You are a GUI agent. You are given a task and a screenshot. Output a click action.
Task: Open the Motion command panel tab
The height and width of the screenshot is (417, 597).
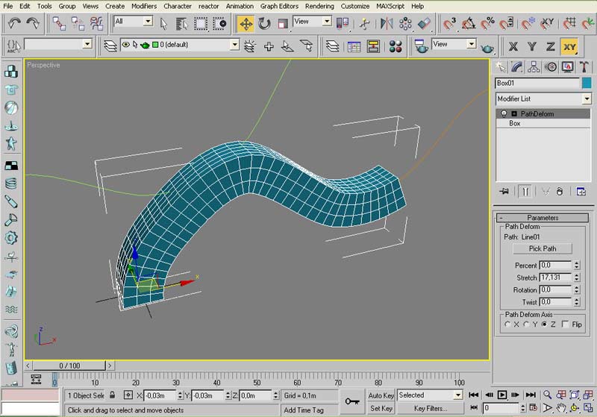550,67
